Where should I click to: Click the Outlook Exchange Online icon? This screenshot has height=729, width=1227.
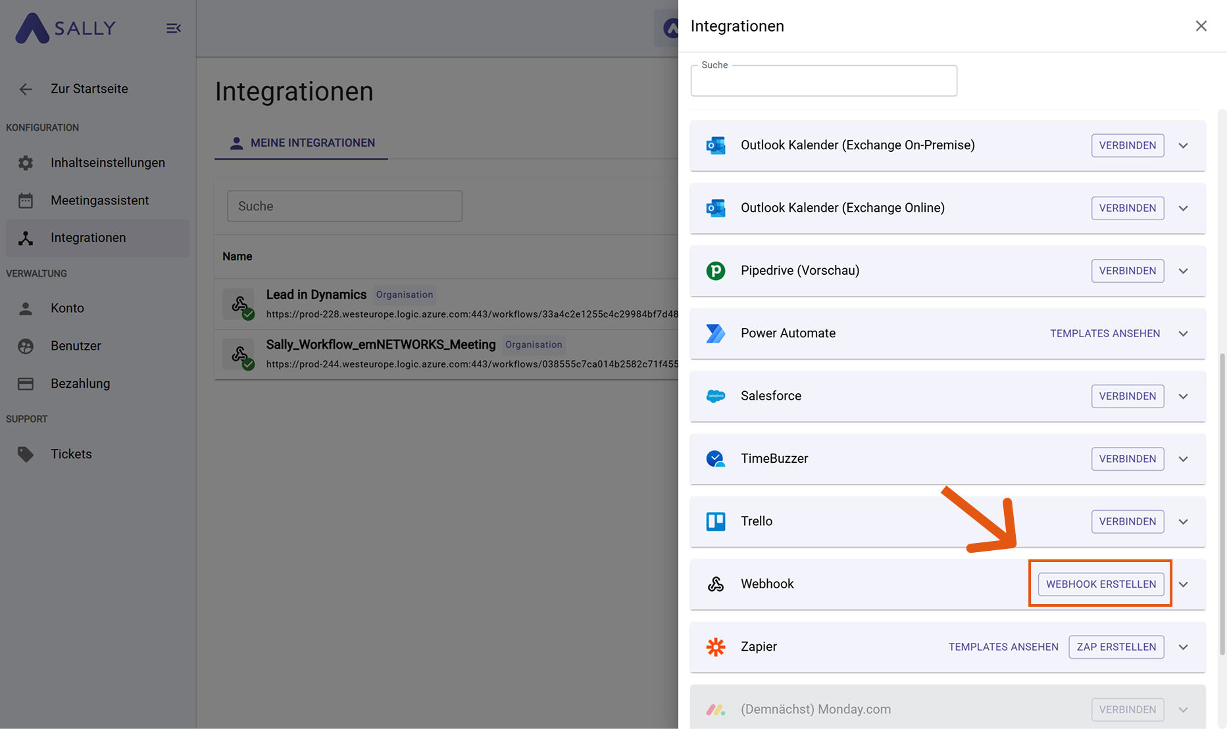coord(716,208)
